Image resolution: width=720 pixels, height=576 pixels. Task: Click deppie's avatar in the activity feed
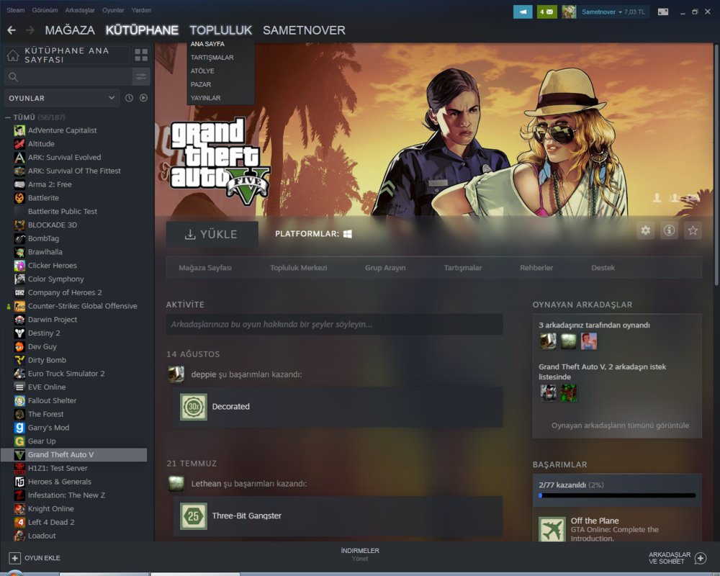(176, 374)
